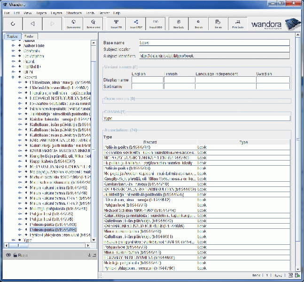The image size is (304, 282).
Task: Click the Open project toolbar icon
Action: (x=74, y=23)
